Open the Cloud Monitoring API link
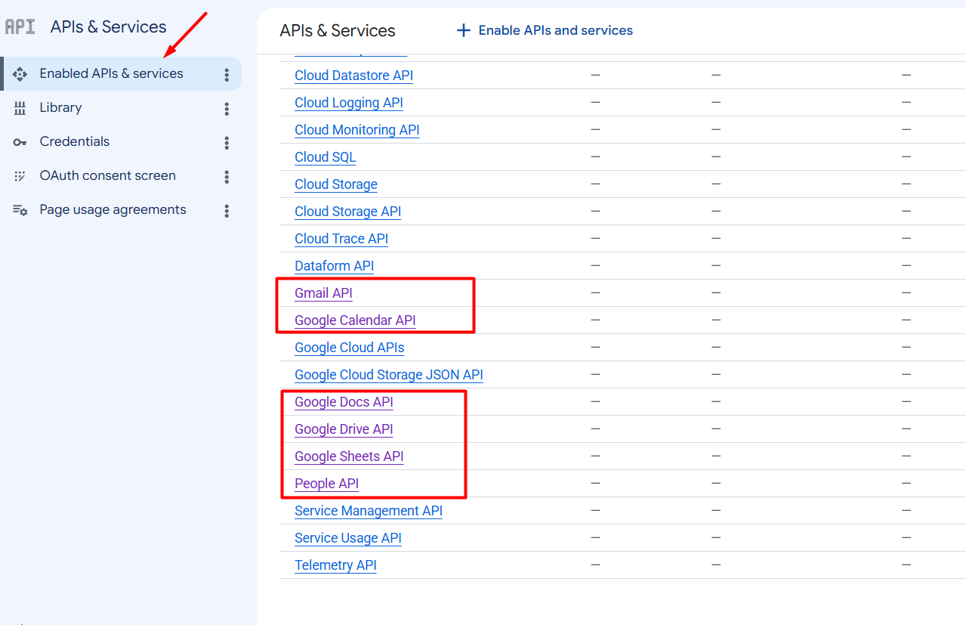The image size is (966, 625). coord(357,130)
